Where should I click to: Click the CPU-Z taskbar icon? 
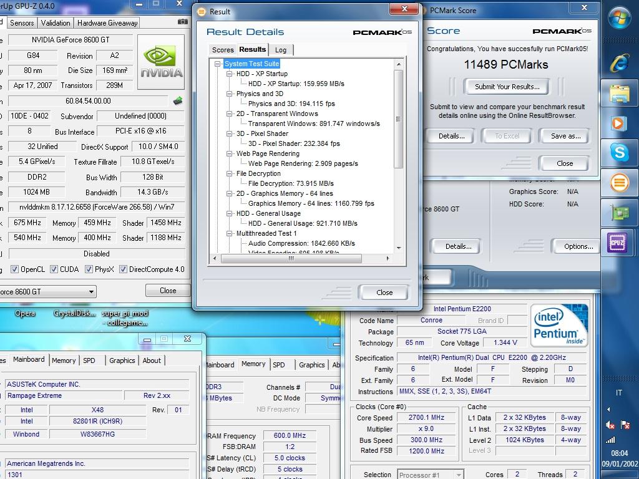coord(617,243)
